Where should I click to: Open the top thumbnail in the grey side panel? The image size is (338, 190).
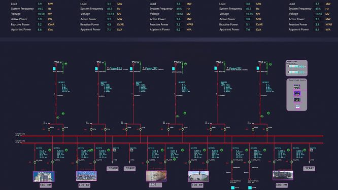(x=297, y=87)
